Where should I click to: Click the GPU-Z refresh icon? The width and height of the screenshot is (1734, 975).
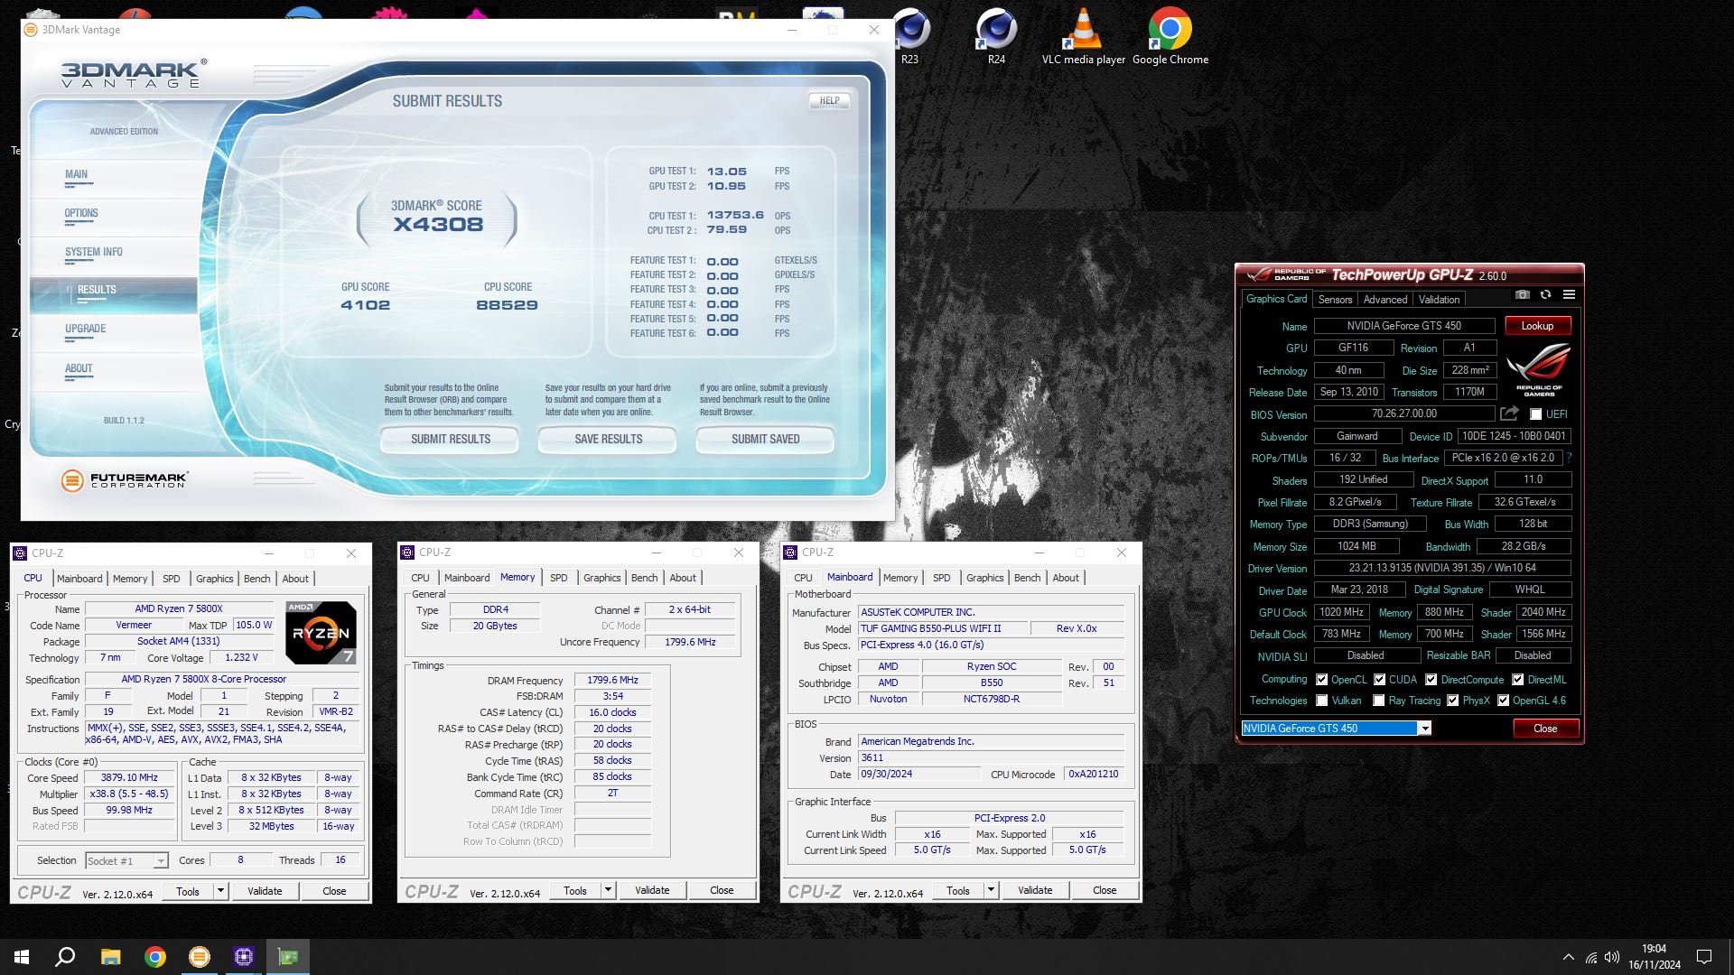pyautogui.click(x=1545, y=295)
